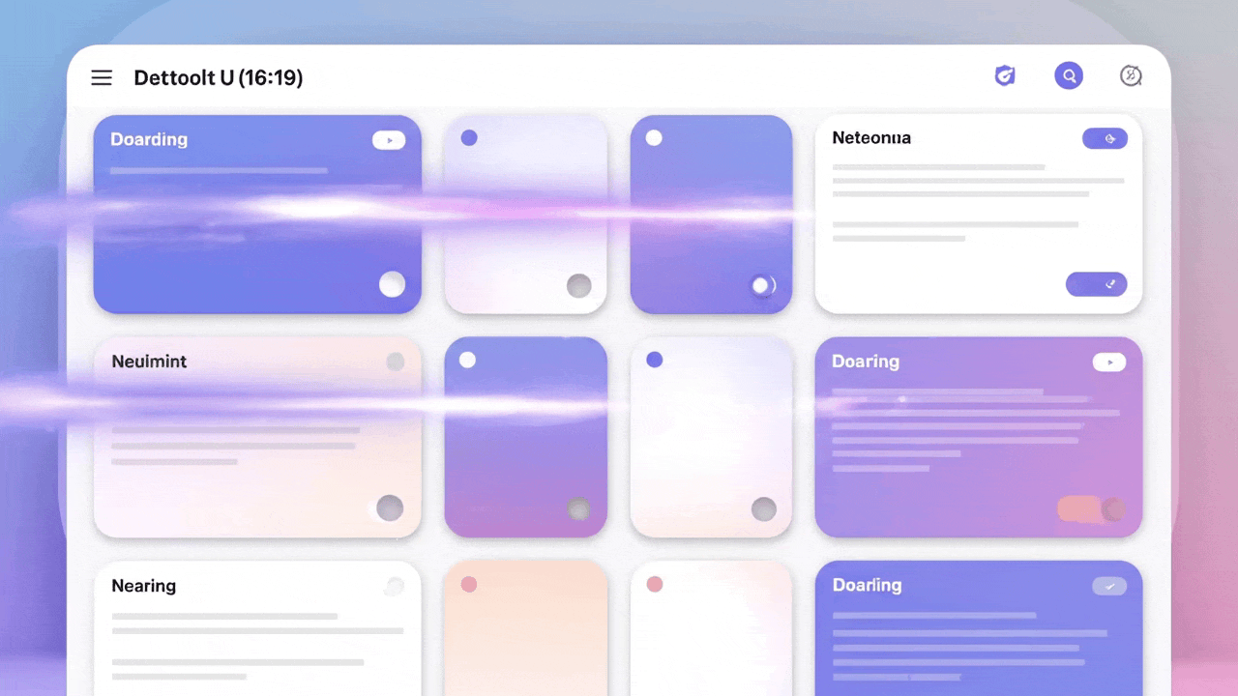Open search with the purple magnifier icon
The width and height of the screenshot is (1238, 696).
[x=1069, y=76]
